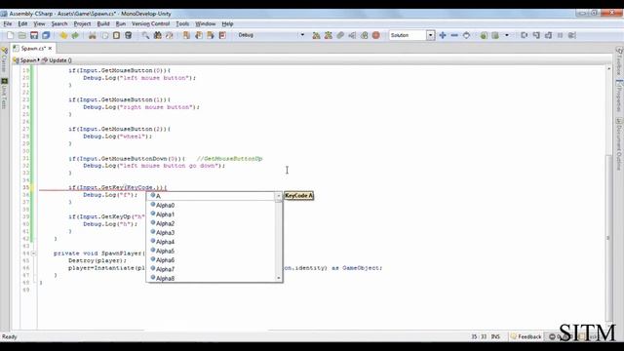Screen dimensions: 624x351
Task: Choose Alpha5 from the completion list
Action: [x=211, y=252]
